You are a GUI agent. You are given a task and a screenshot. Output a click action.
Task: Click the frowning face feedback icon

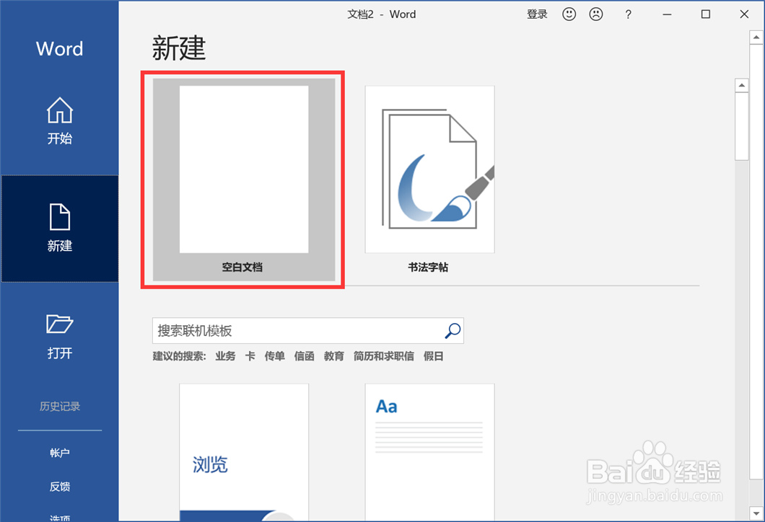pos(595,14)
